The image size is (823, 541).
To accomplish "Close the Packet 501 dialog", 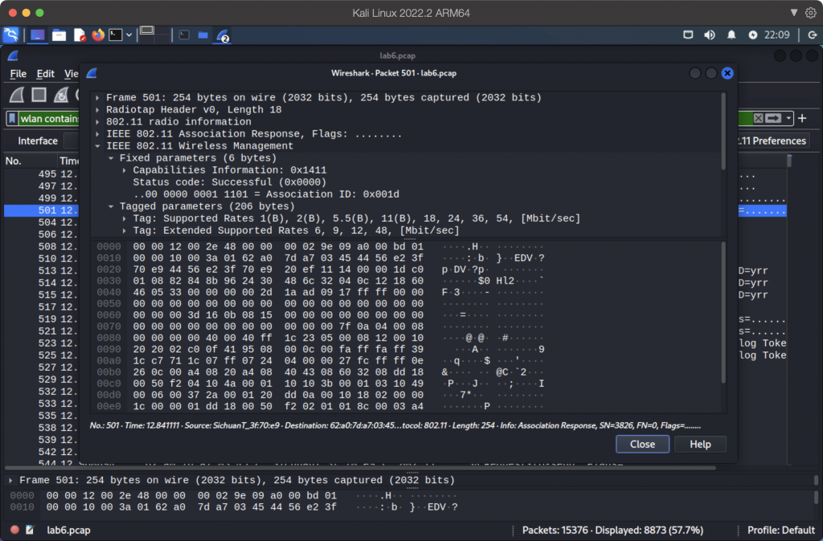I will pos(642,444).
